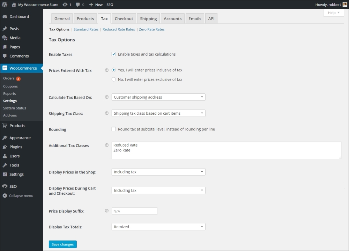Switch to the Accounts tab
The height and width of the screenshot is (251, 349).
[173, 19]
